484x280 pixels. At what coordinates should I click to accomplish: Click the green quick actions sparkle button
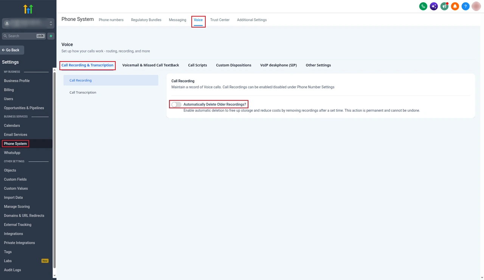51,36
